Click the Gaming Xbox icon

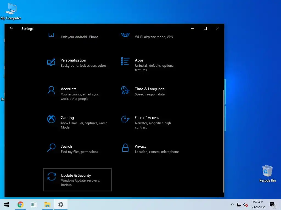pyautogui.click(x=51, y=119)
